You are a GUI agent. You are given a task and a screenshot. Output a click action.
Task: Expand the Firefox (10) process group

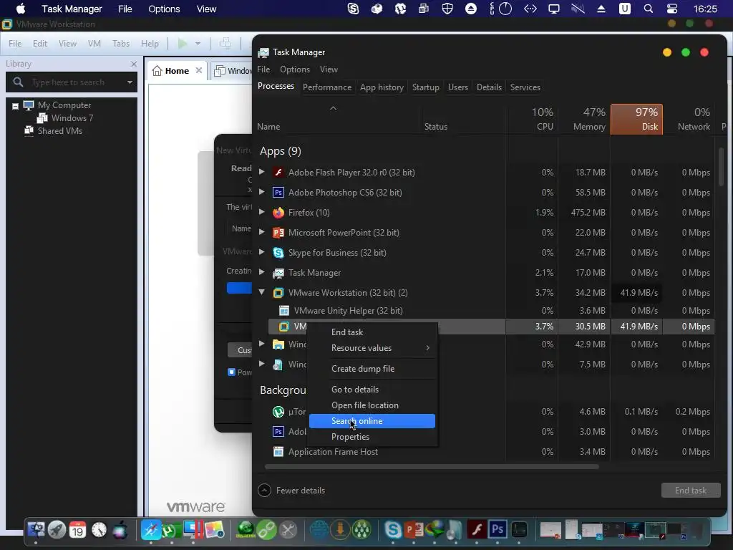tap(262, 212)
